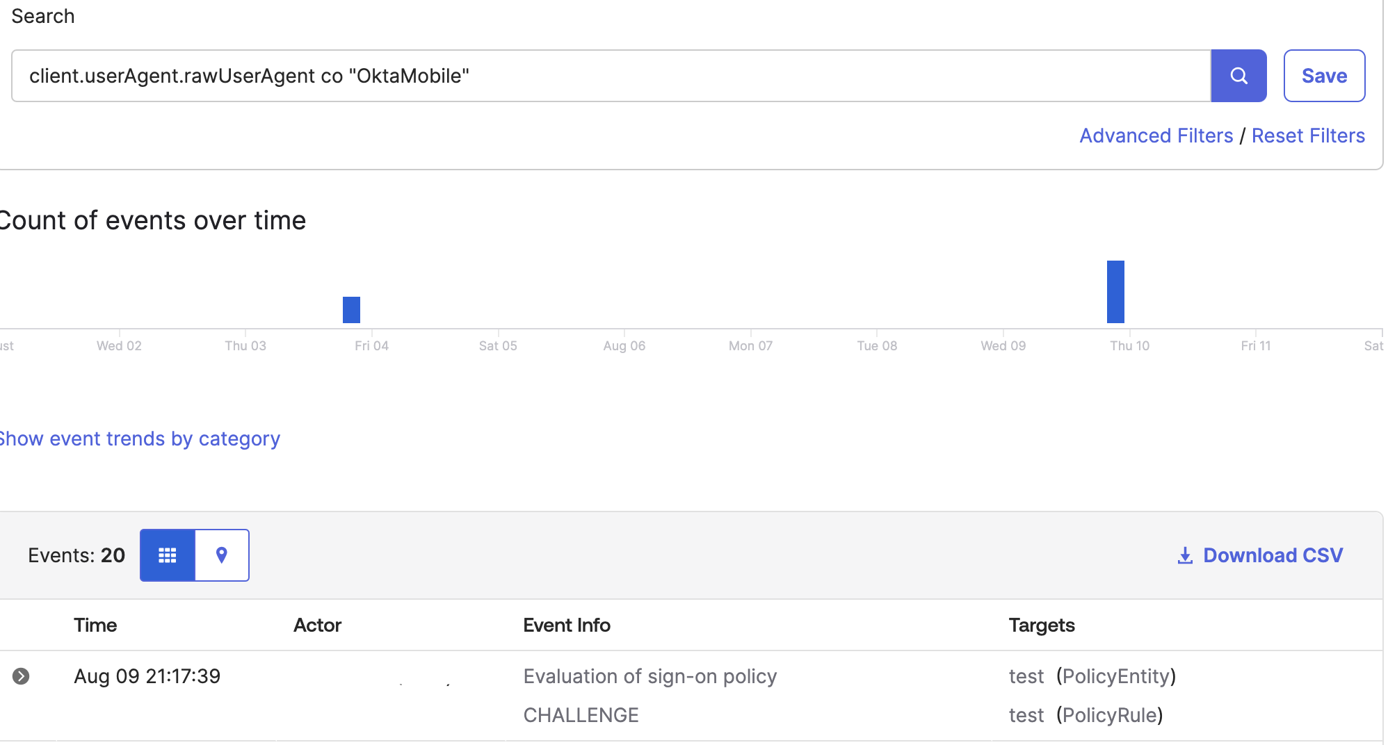Screen dimensions: 1388x745
Task: Show event trends by category
Action: [140, 439]
